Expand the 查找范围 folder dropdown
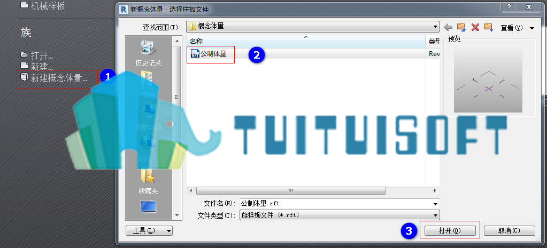This screenshot has width=547, height=248. click(435, 27)
